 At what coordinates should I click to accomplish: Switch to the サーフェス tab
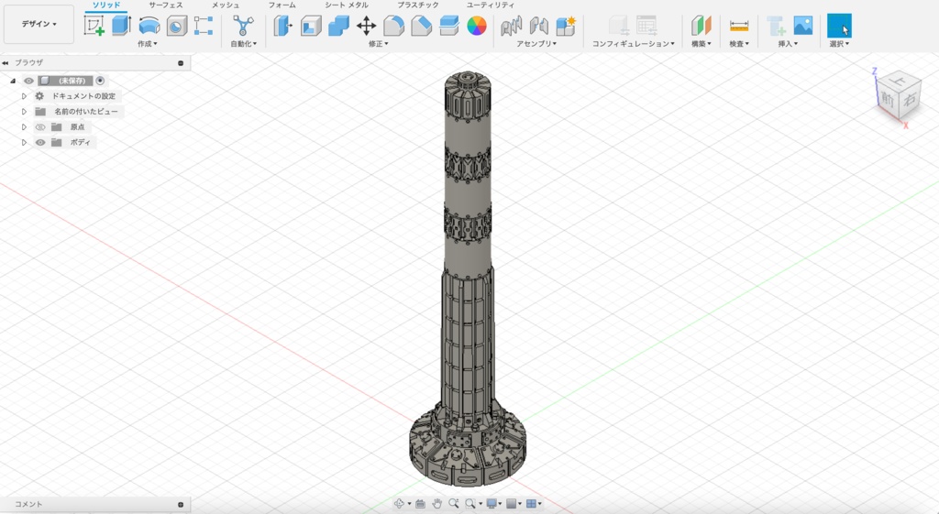(166, 5)
